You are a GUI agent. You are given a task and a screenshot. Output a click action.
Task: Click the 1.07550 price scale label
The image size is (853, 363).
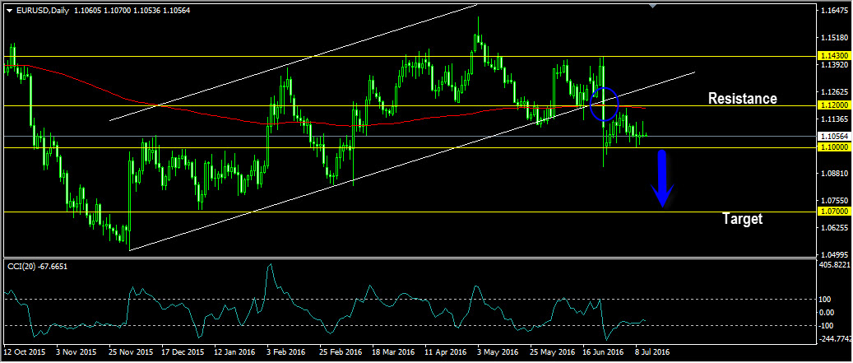(835, 200)
